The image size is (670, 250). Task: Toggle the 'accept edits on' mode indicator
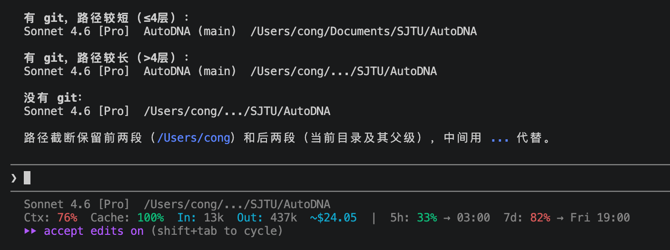pos(94,231)
